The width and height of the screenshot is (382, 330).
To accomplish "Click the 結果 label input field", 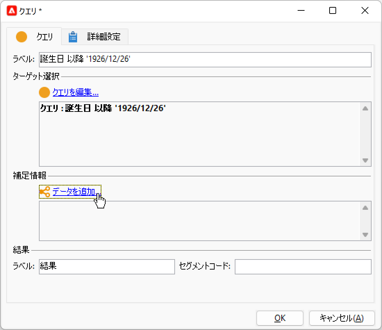I will pyautogui.click(x=106, y=267).
